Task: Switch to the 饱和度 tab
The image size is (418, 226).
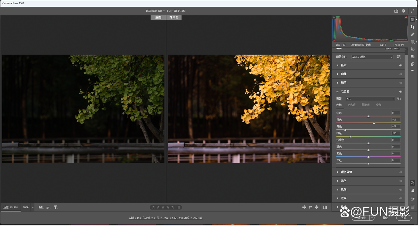Action: 352,105
